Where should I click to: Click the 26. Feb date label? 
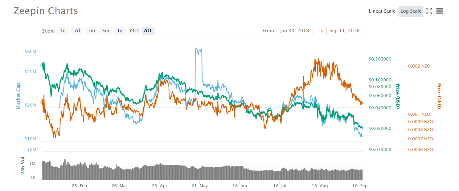pyautogui.click(x=79, y=186)
